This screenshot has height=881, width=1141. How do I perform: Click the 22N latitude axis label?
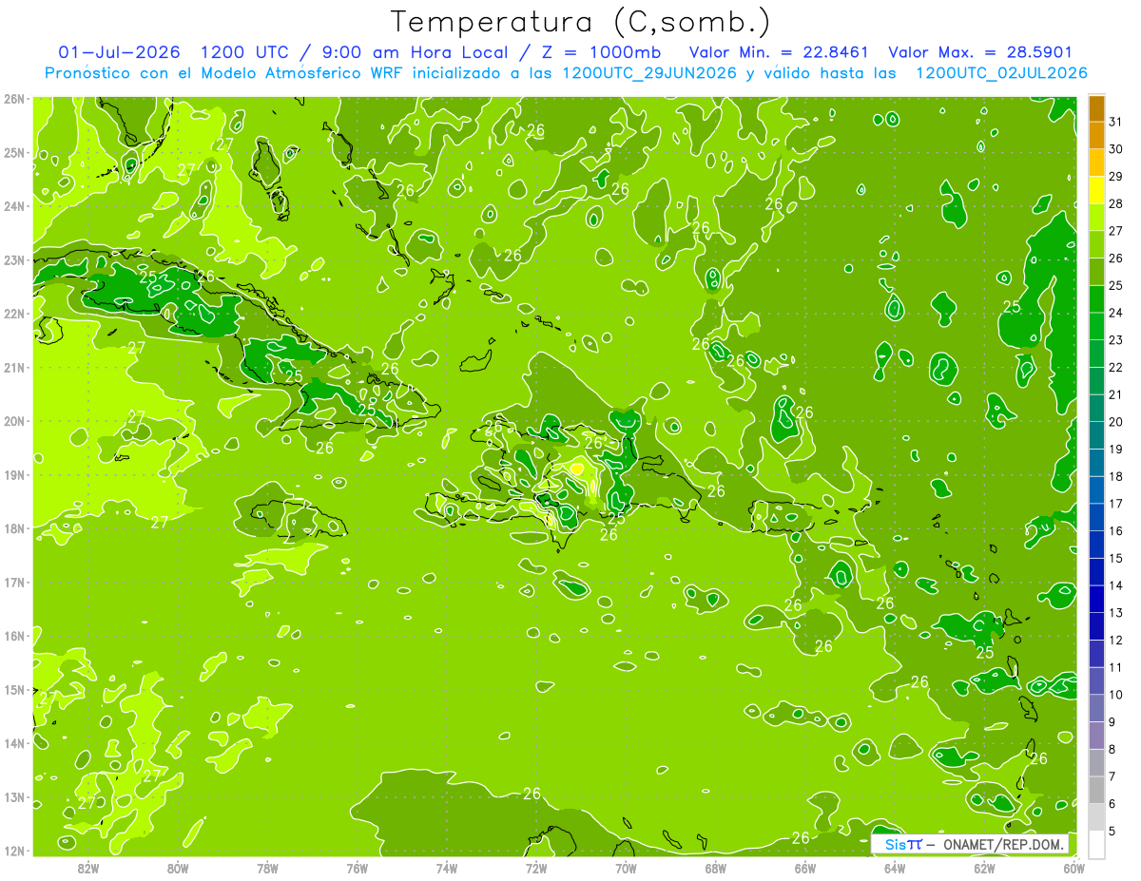[13, 314]
